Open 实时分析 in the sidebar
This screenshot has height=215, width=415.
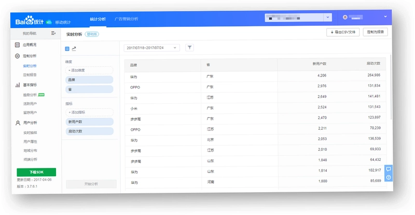point(30,66)
